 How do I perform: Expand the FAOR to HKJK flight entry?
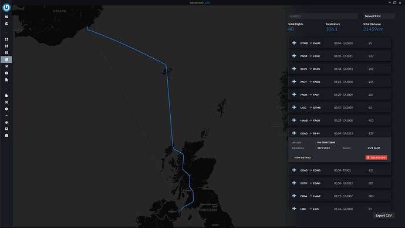pos(340,56)
